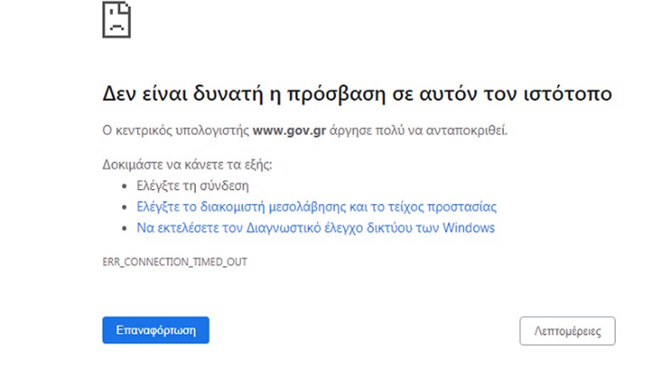This screenshot has width=653, height=367.
Task: Click the ERR_CONNECTION_TIMED_OUT error code text
Action: click(x=174, y=262)
